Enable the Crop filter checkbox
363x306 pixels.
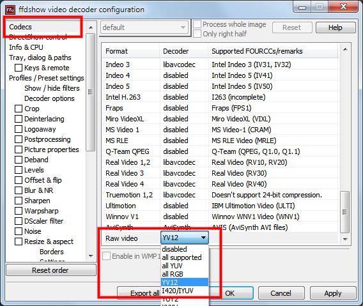pyautogui.click(x=19, y=109)
